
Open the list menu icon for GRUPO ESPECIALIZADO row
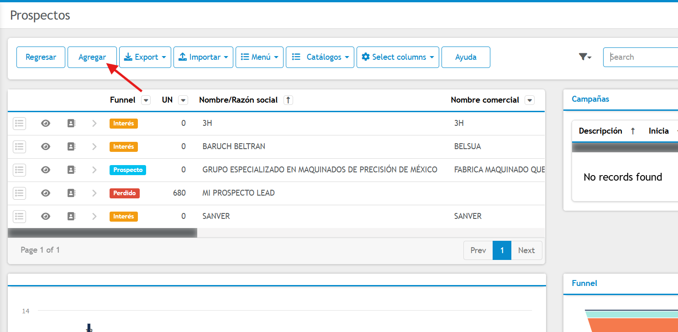click(19, 170)
